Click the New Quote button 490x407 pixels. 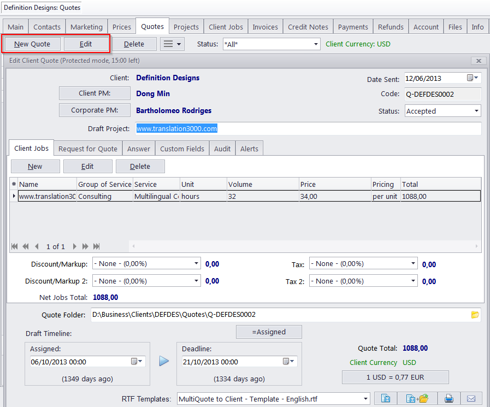coord(32,44)
